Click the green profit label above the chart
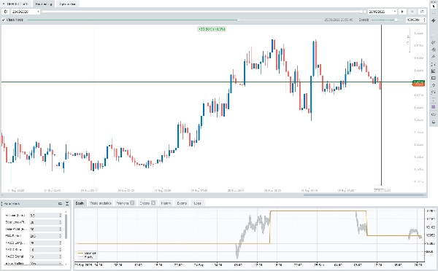Viewport: 438px width, 271px height. [x=212, y=29]
